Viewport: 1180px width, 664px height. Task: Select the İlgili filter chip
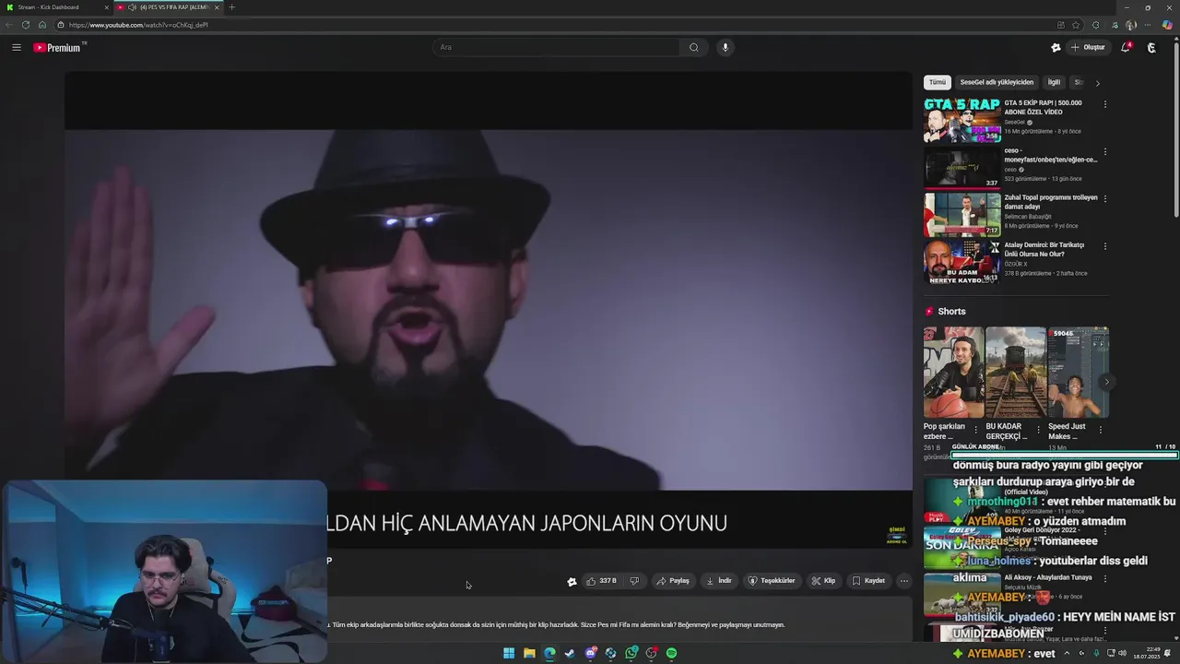click(x=1054, y=82)
